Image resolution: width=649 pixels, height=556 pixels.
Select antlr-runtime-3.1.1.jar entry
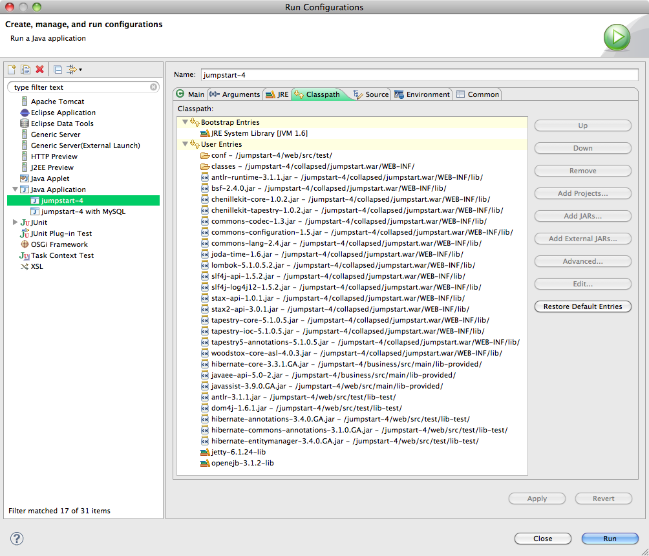[341, 177]
